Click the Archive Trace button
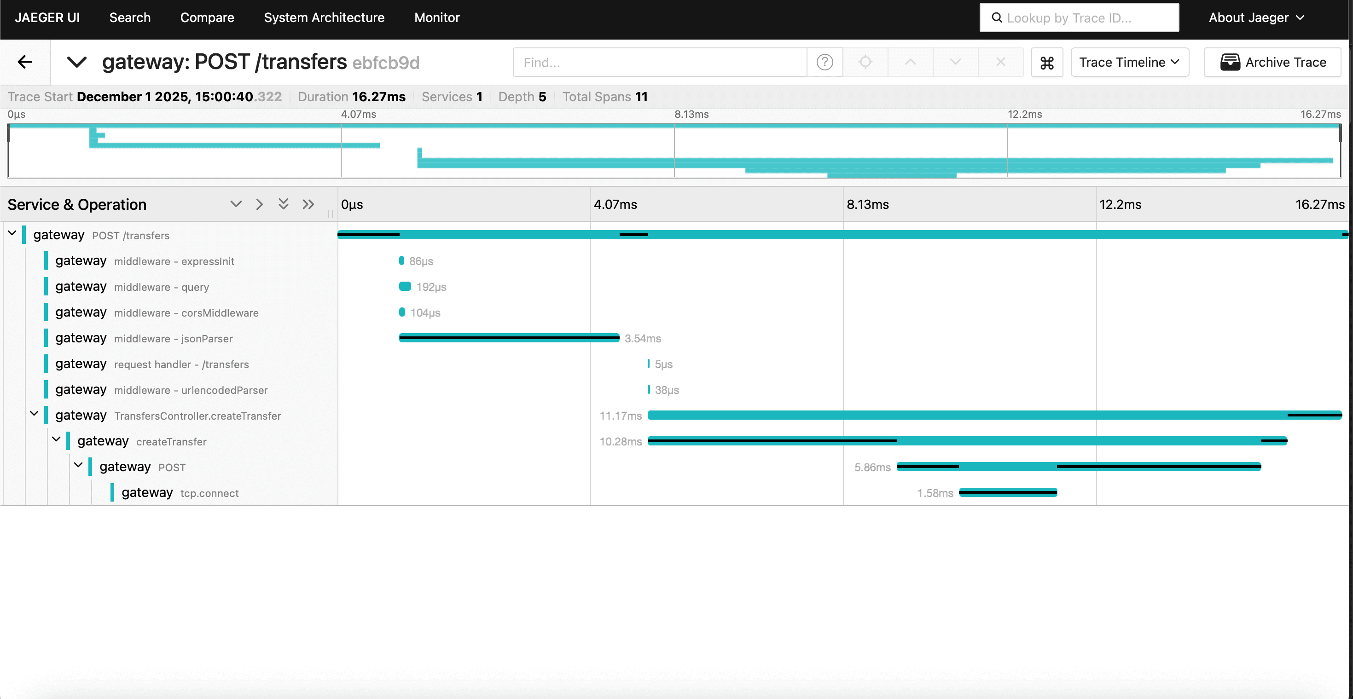Image resolution: width=1353 pixels, height=699 pixels. [1272, 62]
